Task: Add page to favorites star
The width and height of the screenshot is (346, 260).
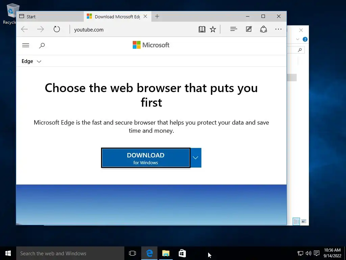Action: tap(213, 29)
